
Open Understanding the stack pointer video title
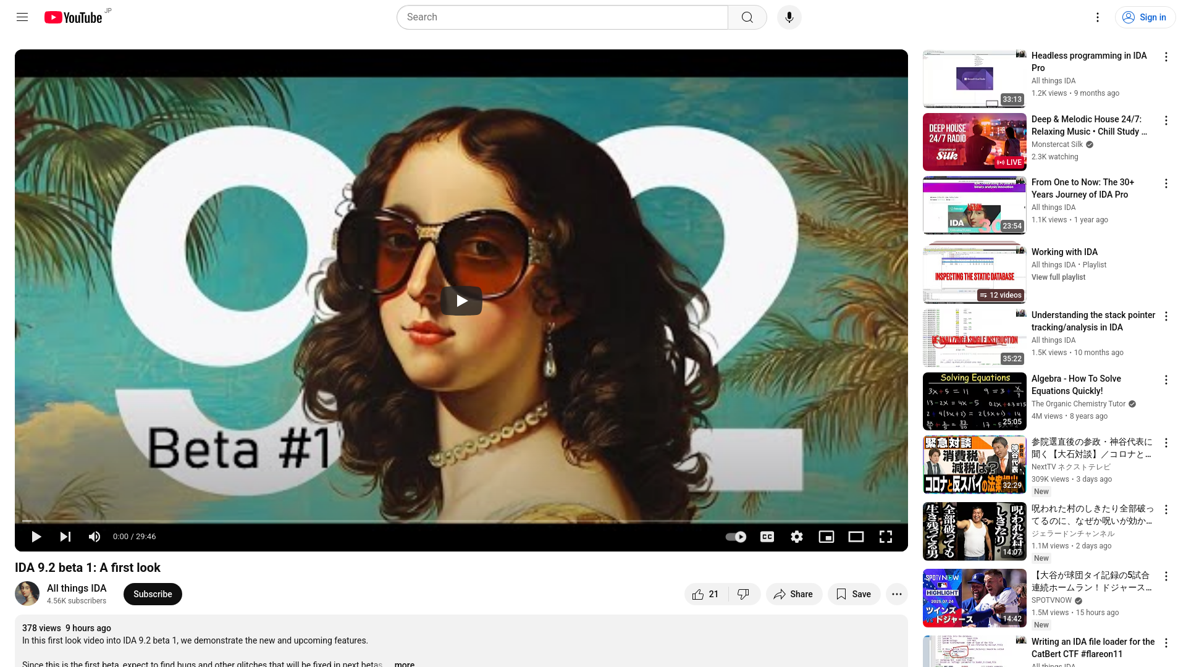tap(1093, 321)
